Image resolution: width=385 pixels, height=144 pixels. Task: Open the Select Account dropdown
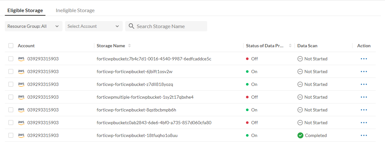(94, 26)
